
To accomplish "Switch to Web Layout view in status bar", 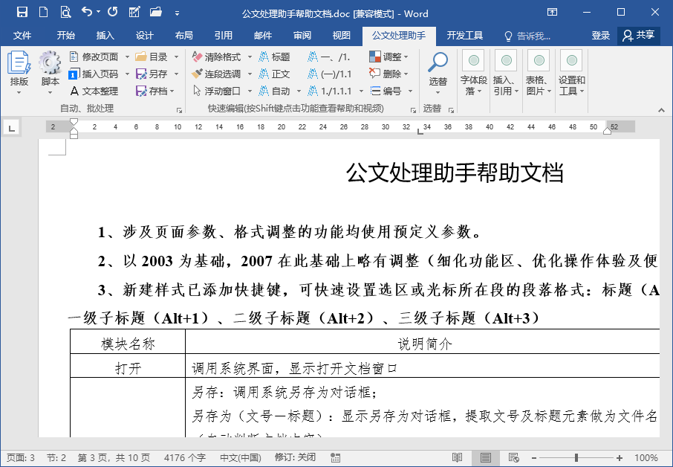I will 513,457.
